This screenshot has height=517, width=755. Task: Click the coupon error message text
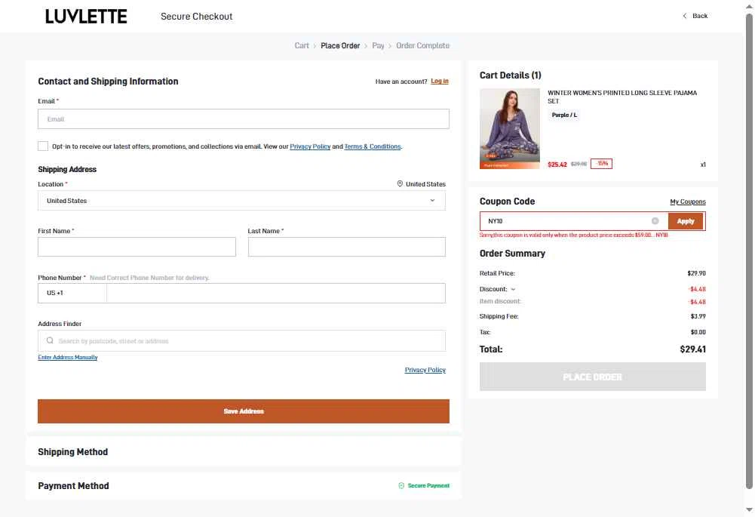point(573,235)
